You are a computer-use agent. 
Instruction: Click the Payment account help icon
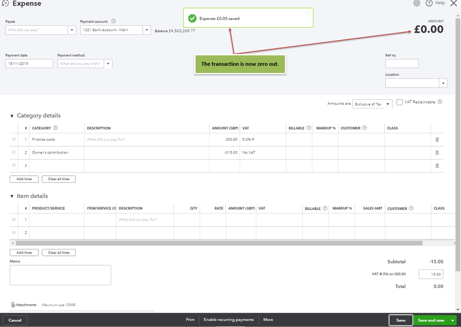[114, 21]
